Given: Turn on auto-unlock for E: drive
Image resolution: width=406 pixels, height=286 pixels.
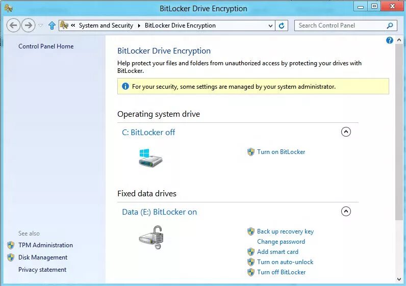Looking at the screenshot, I should click(x=285, y=262).
